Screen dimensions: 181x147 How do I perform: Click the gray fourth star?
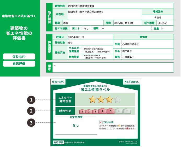tap(118, 99)
